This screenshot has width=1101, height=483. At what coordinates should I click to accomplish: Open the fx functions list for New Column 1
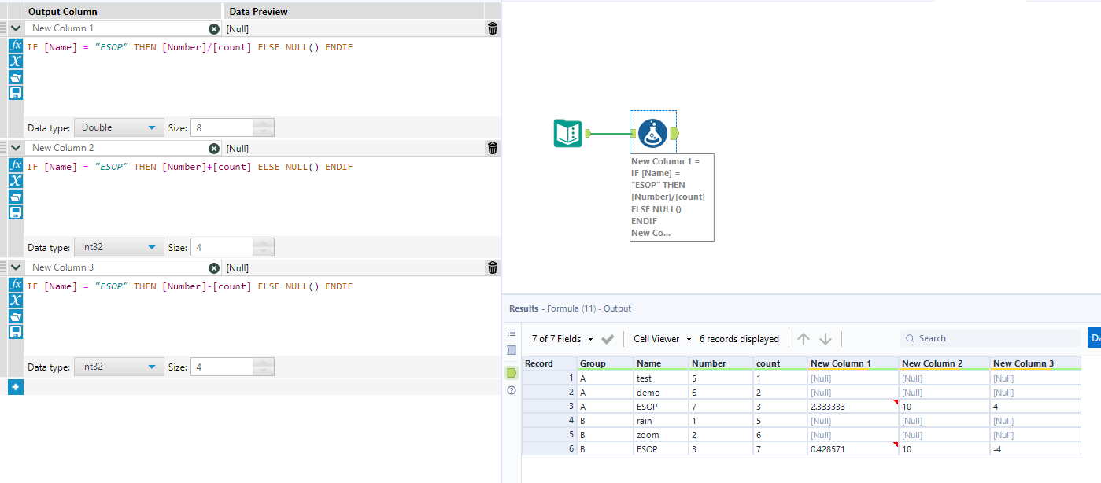[x=15, y=46]
